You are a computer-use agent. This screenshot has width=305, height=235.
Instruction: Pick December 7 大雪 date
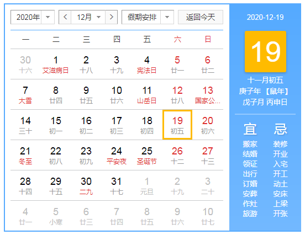click(x=25, y=94)
